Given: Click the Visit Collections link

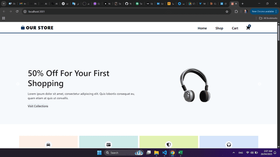Looking at the screenshot, I should click(x=38, y=106).
